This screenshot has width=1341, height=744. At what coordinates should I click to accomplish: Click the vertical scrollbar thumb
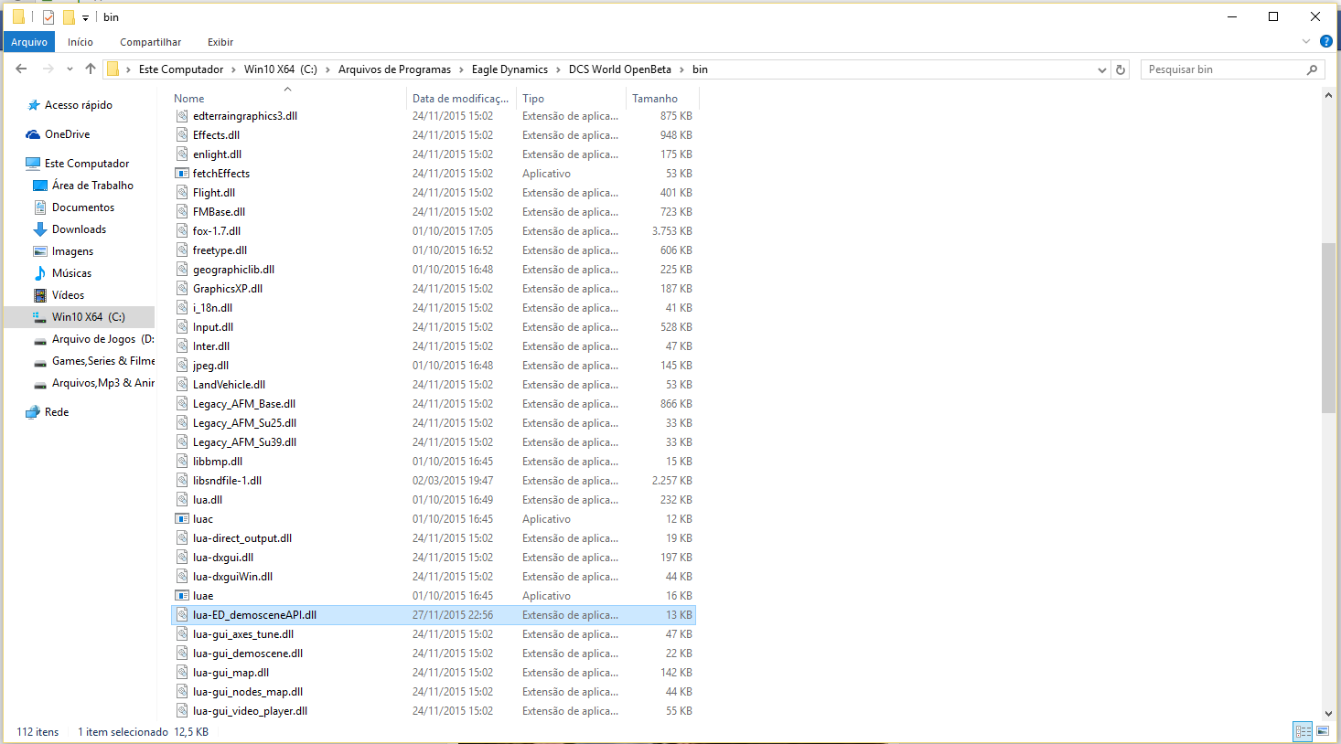click(x=1328, y=328)
